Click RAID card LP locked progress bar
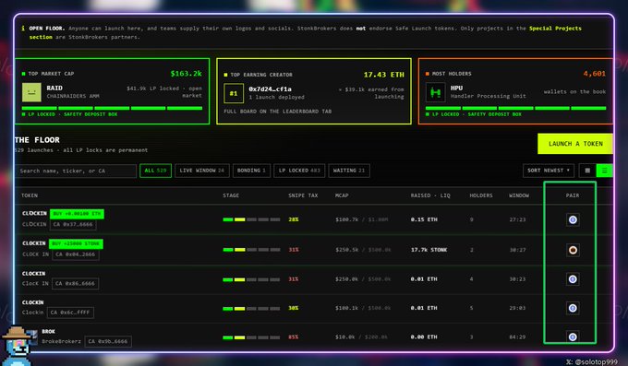Screen dimensions: 628x366 click(x=112, y=108)
